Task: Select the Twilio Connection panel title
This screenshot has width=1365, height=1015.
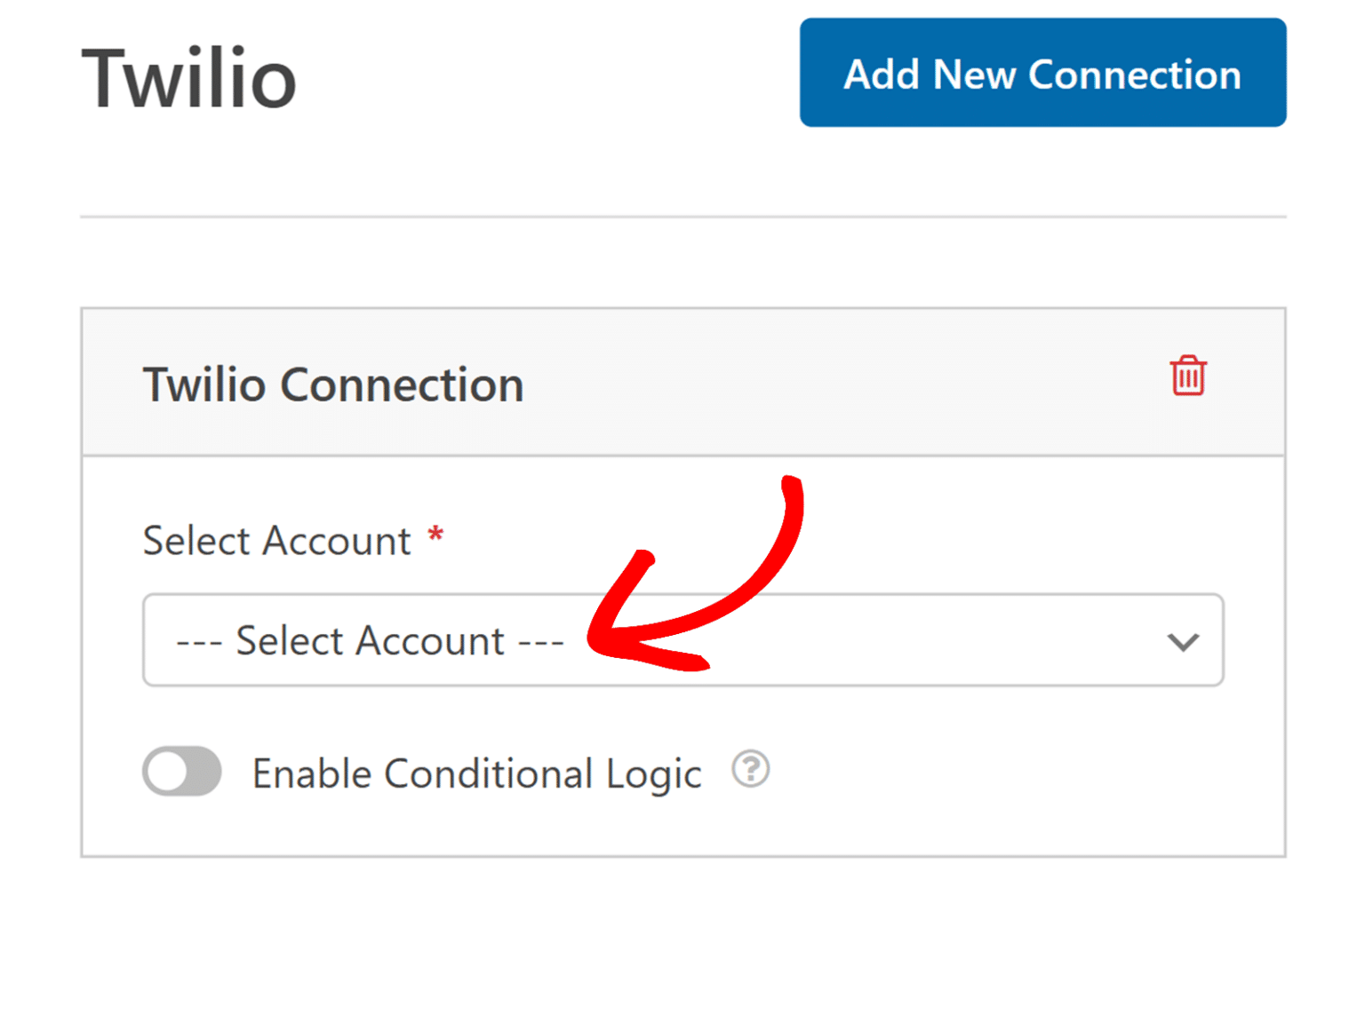Action: (x=333, y=385)
